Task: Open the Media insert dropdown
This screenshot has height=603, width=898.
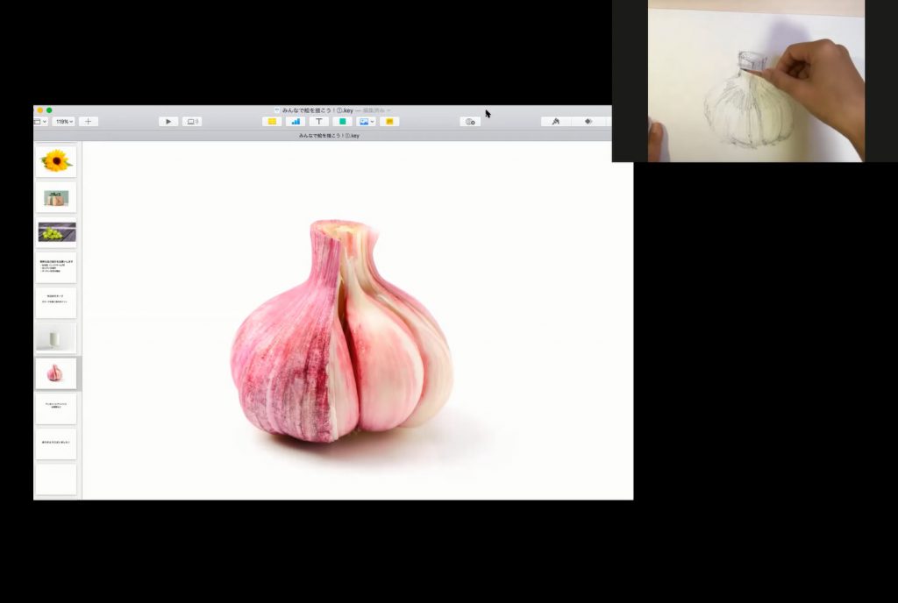Action: click(366, 122)
